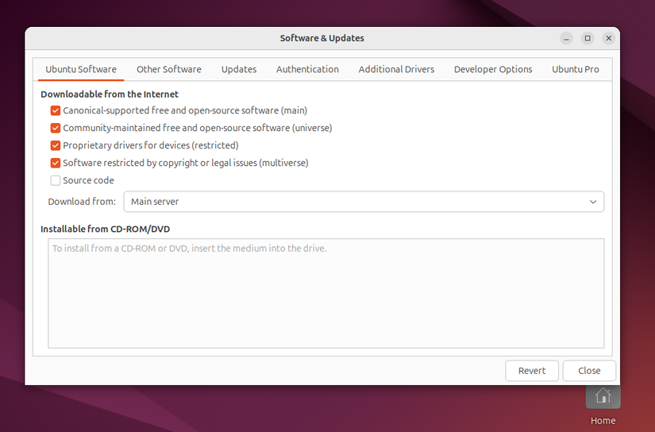
Task: Enable the Source code checkbox
Action: (56, 181)
